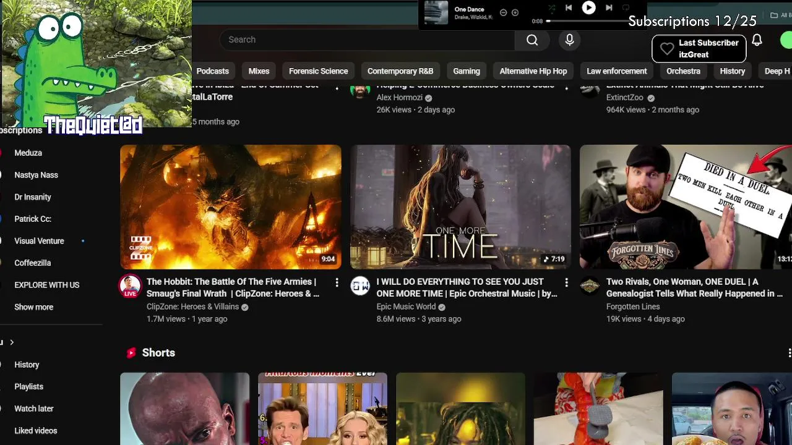This screenshot has height=445, width=792.
Task: Select the Alternative Hip Hop chip
Action: pos(533,71)
